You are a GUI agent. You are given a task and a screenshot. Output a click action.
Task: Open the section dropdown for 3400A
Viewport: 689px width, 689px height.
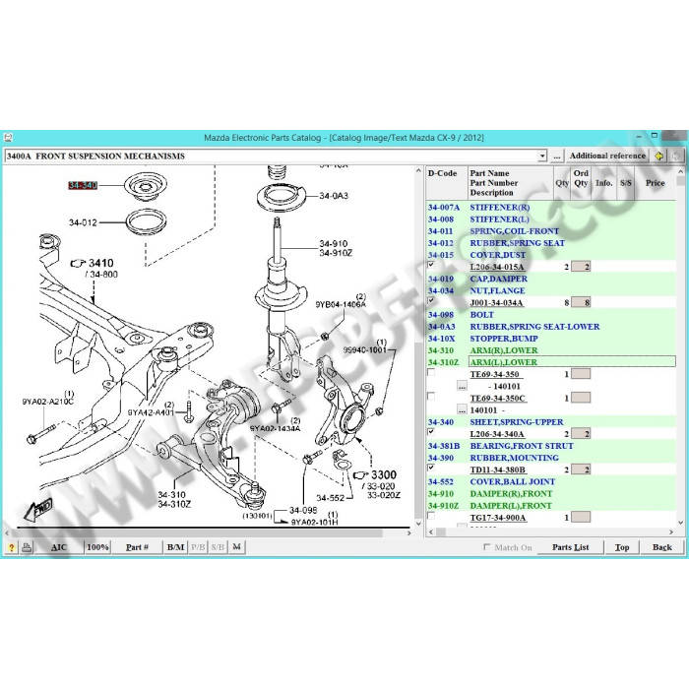point(542,156)
